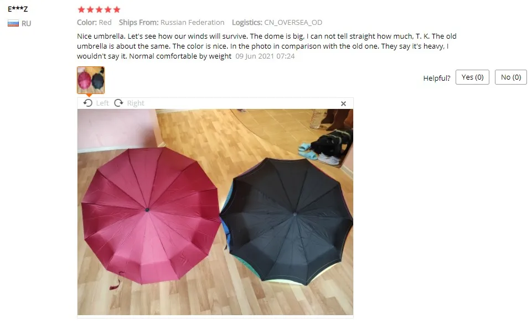Click the Right rotate label
The image size is (532, 324).
click(x=136, y=103)
